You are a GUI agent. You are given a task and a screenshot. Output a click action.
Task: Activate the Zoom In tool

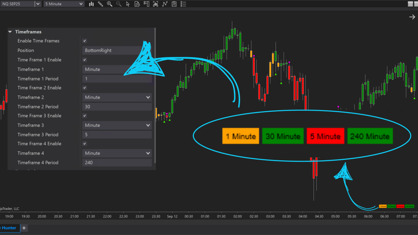[110, 4]
